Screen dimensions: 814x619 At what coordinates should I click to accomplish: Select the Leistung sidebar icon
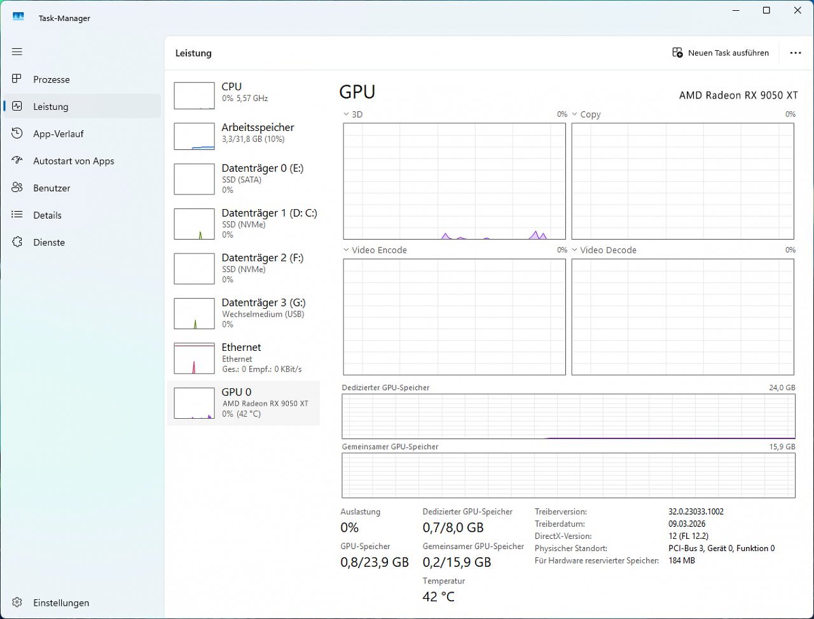click(17, 107)
